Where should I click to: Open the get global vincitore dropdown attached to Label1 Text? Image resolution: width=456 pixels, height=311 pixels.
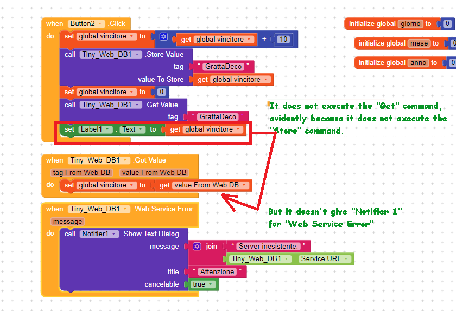pyautogui.click(x=238, y=129)
